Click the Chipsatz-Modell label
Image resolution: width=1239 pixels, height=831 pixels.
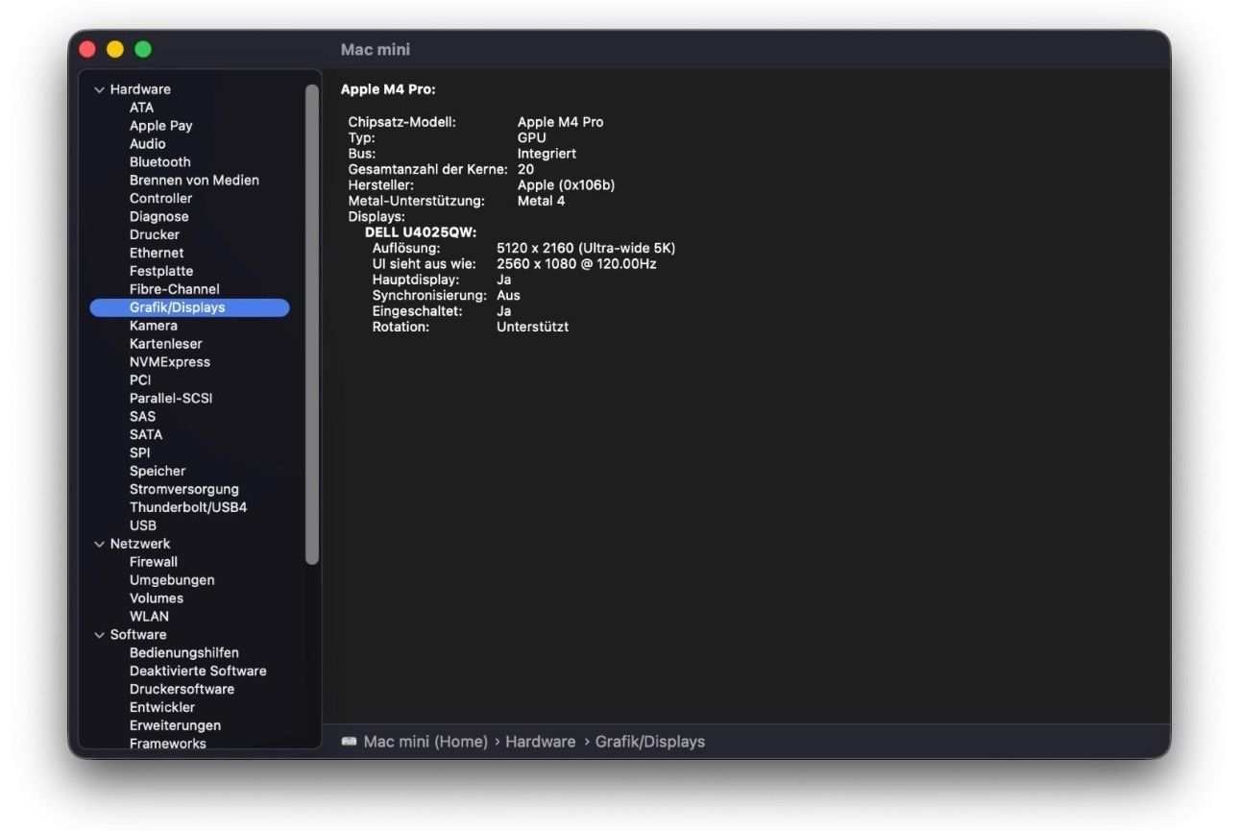(x=402, y=122)
